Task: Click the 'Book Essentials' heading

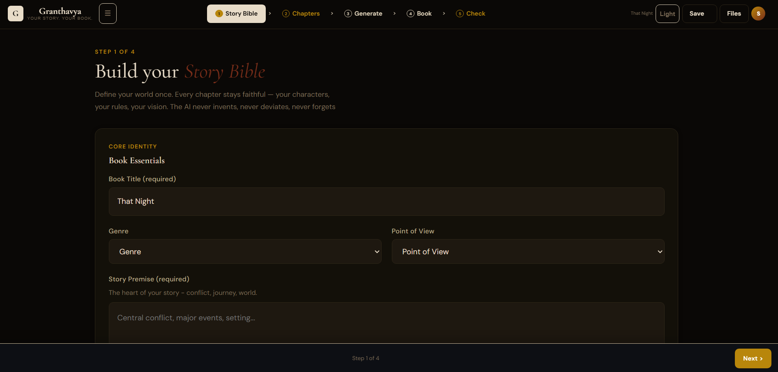Action: pos(137,160)
